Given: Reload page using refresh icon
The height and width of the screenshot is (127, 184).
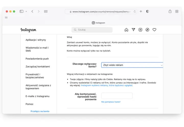Looking at the screenshot, I should (x=135, y=11).
